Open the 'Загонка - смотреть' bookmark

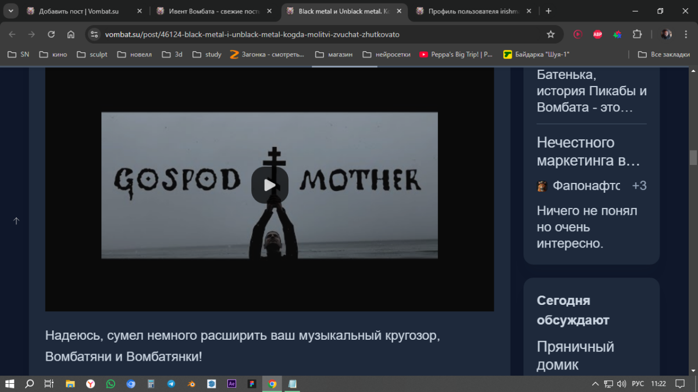coord(267,55)
